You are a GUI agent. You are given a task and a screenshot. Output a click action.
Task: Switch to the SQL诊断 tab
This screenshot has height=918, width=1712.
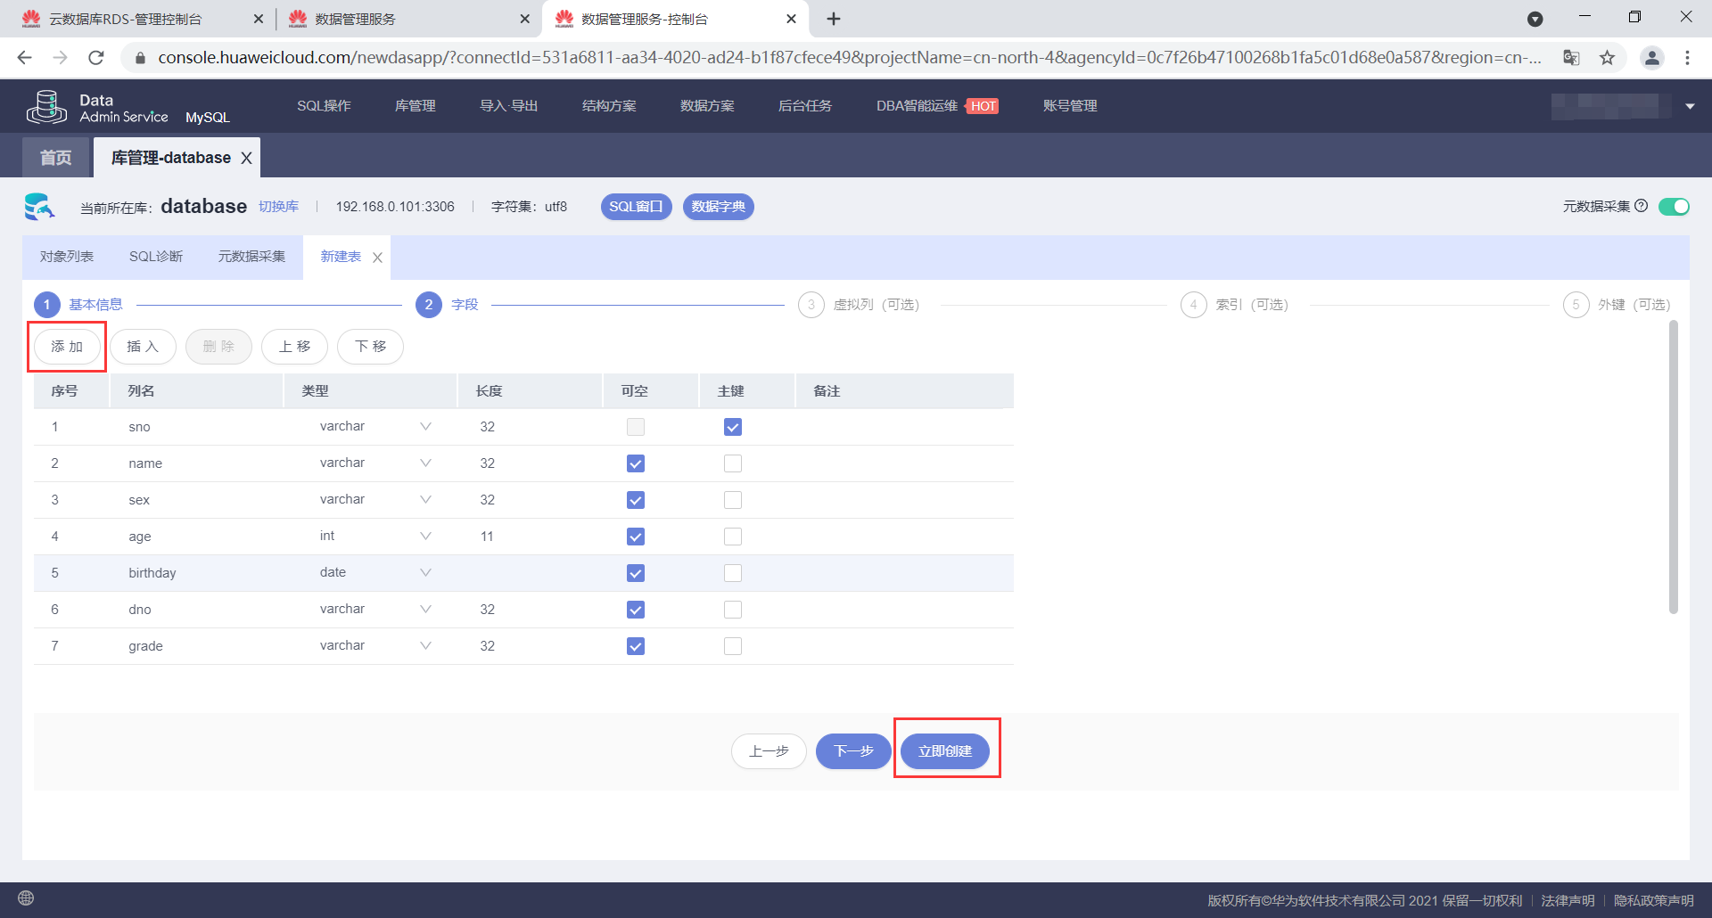coord(156,257)
